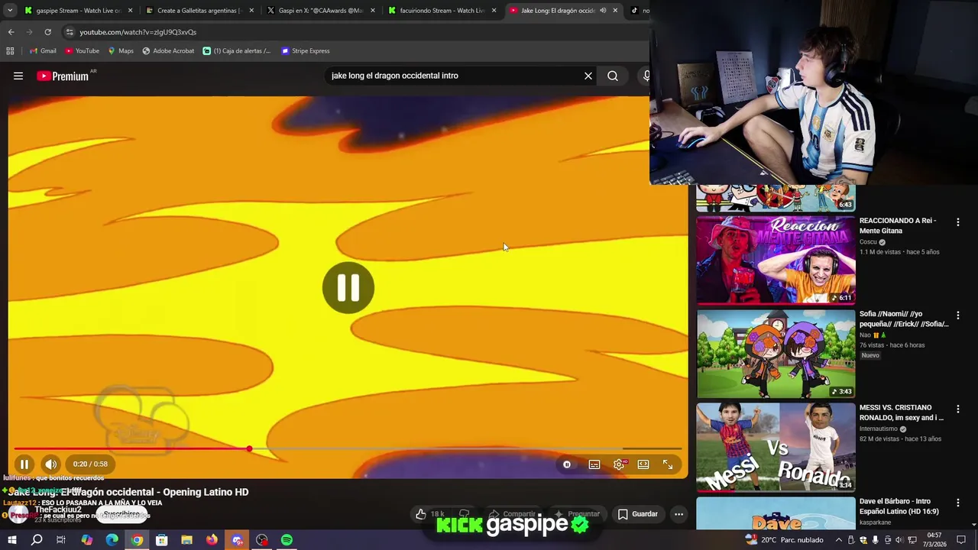Like the video (18 k thumbs up)
The height and width of the screenshot is (550, 978).
click(430, 514)
